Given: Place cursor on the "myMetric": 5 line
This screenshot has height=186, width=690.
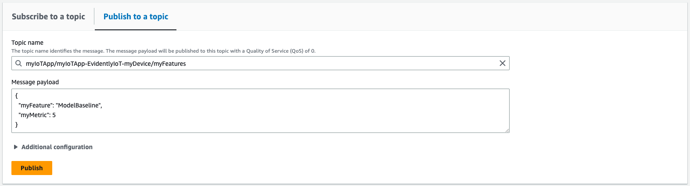Looking at the screenshot, I should (37, 115).
